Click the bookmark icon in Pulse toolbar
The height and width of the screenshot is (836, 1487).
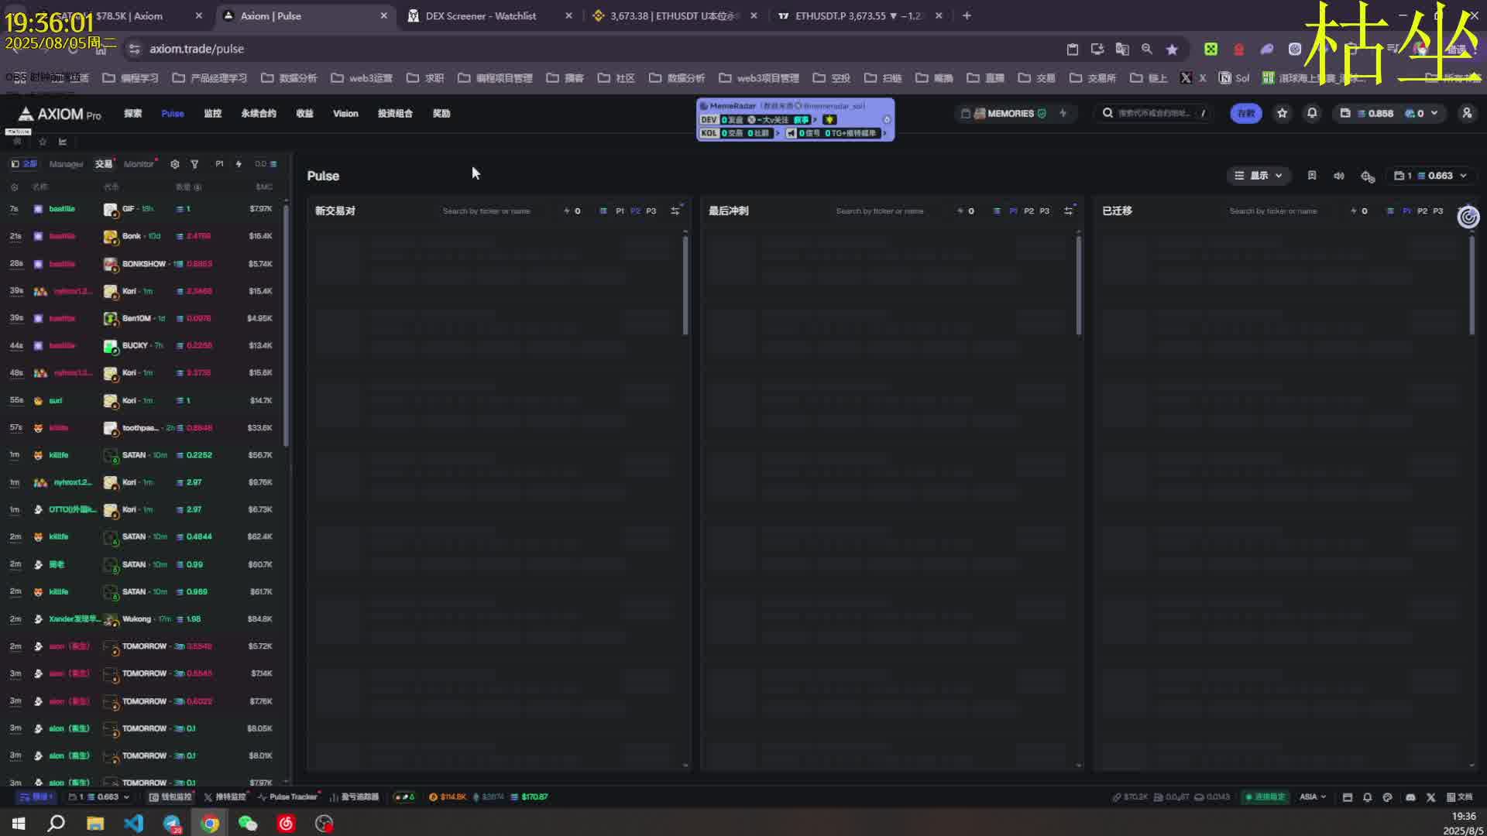(1312, 176)
